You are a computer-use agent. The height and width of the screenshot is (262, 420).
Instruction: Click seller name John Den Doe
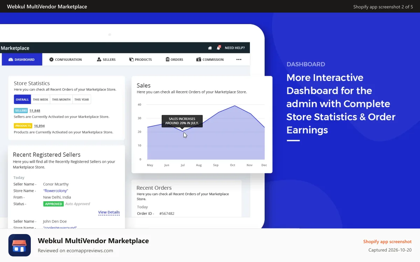(x=55, y=221)
